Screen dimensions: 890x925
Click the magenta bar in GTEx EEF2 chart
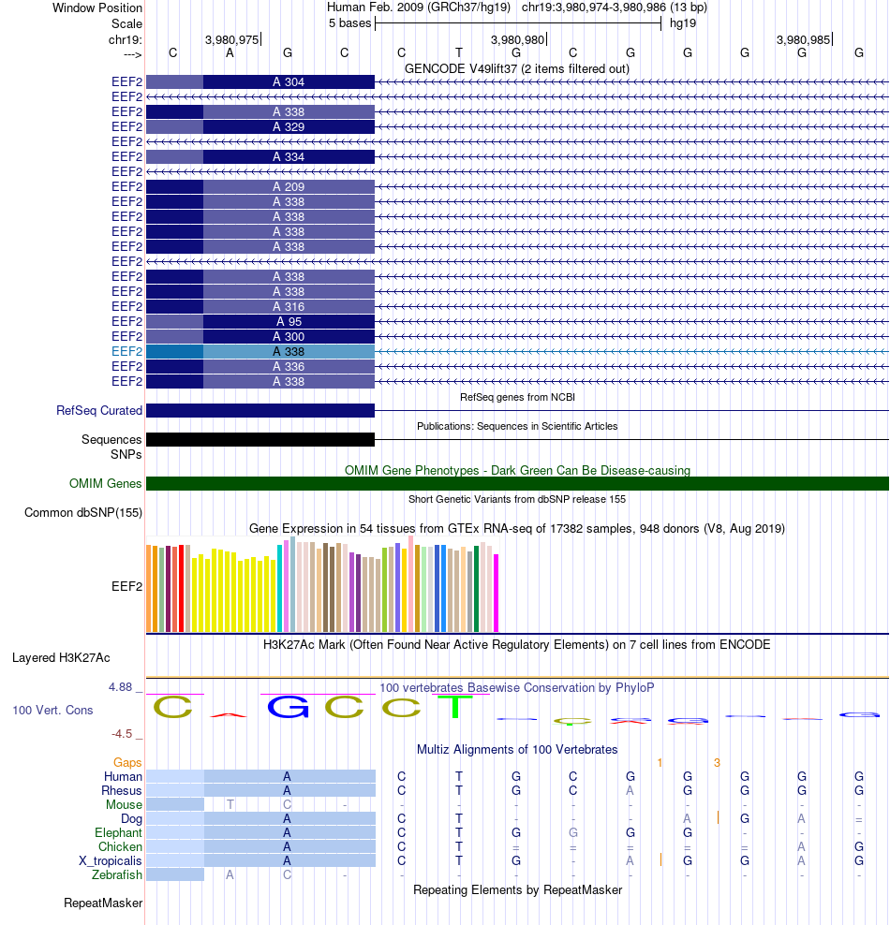tap(497, 593)
